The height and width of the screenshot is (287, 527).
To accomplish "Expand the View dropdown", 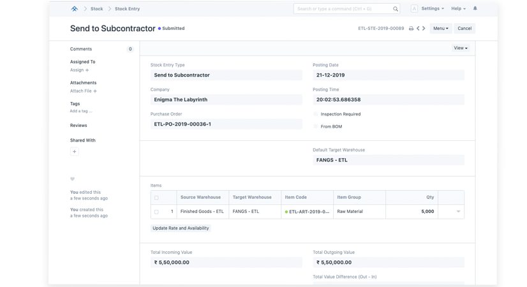I will point(460,48).
